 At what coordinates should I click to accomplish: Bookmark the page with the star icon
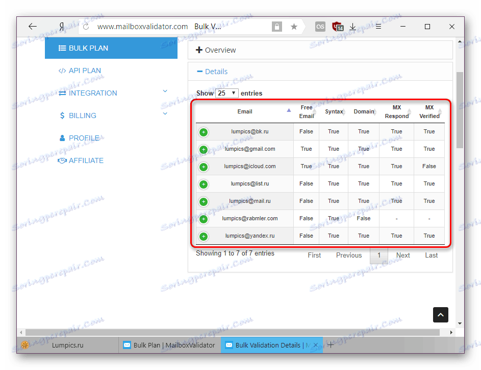294,27
